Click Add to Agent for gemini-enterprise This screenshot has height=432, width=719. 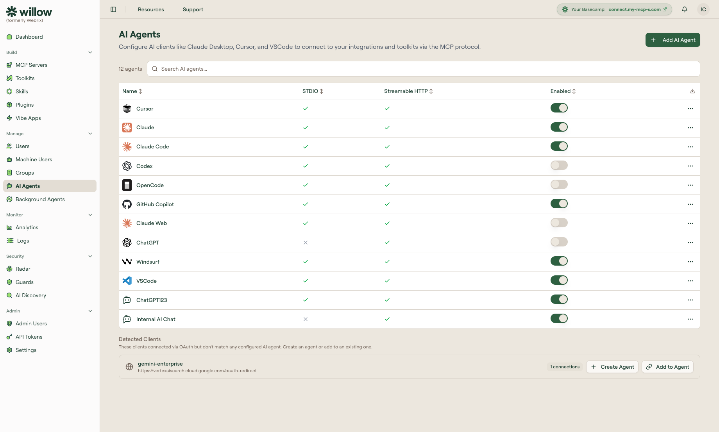click(667, 367)
